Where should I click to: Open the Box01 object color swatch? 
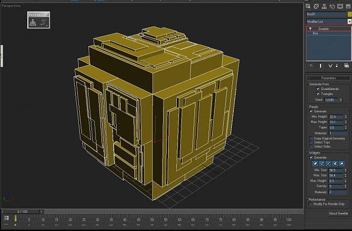coord(349,14)
